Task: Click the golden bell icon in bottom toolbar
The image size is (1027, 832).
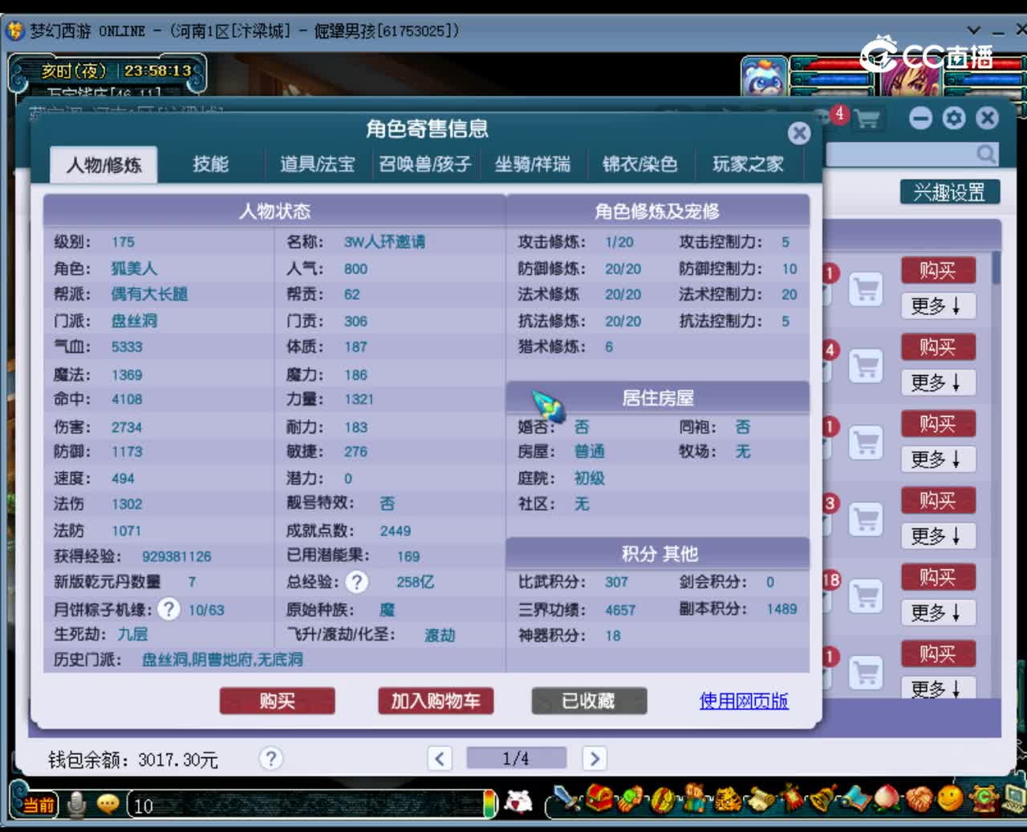Action: [823, 799]
